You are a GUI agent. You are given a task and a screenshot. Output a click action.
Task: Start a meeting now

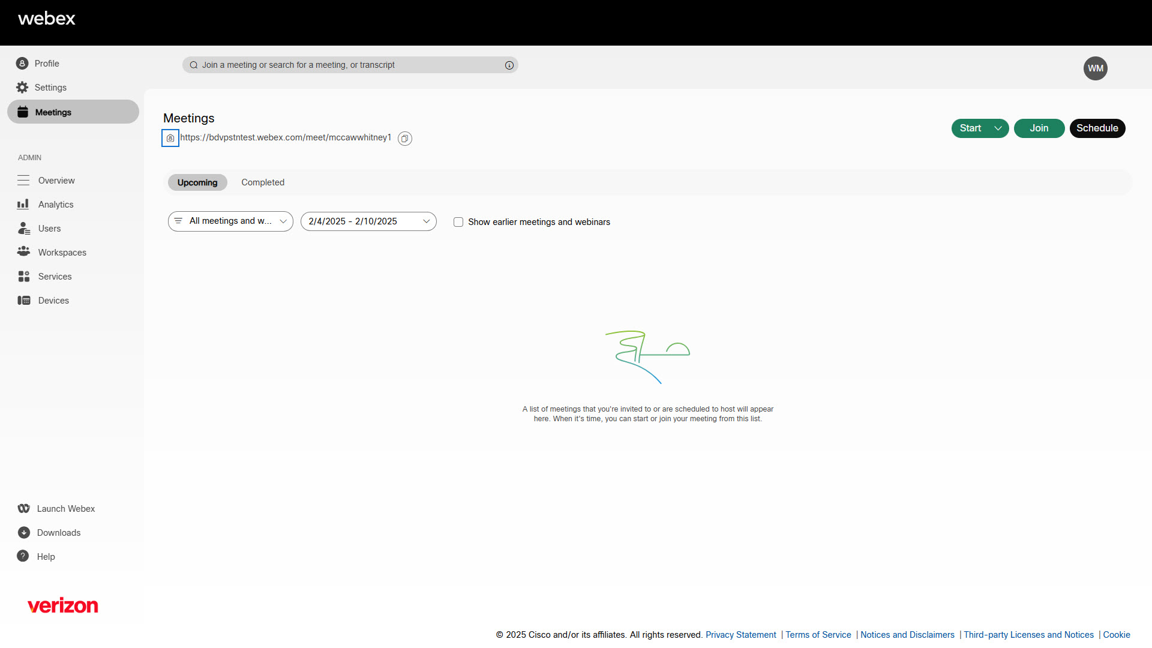click(970, 128)
